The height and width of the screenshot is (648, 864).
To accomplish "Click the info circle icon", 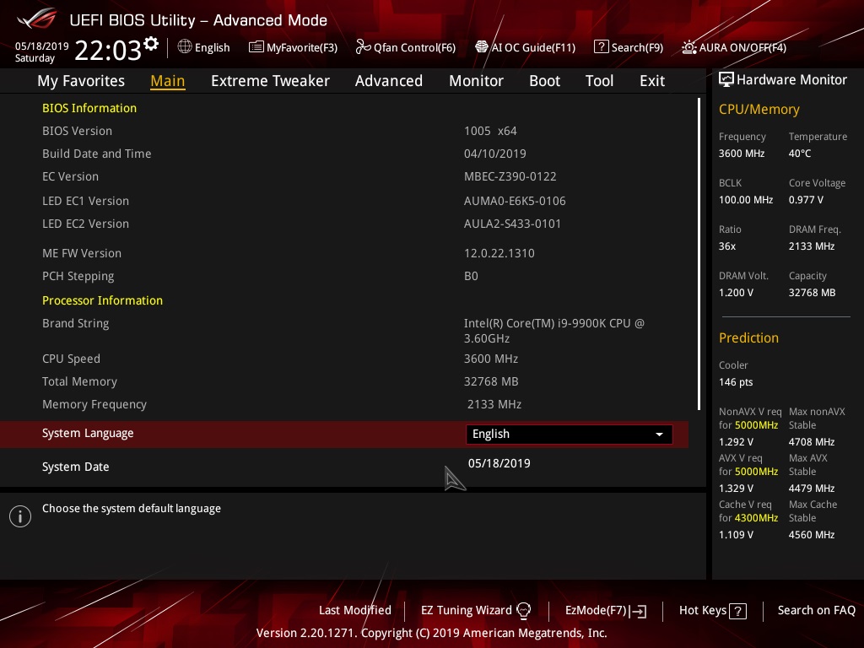I will 20,516.
